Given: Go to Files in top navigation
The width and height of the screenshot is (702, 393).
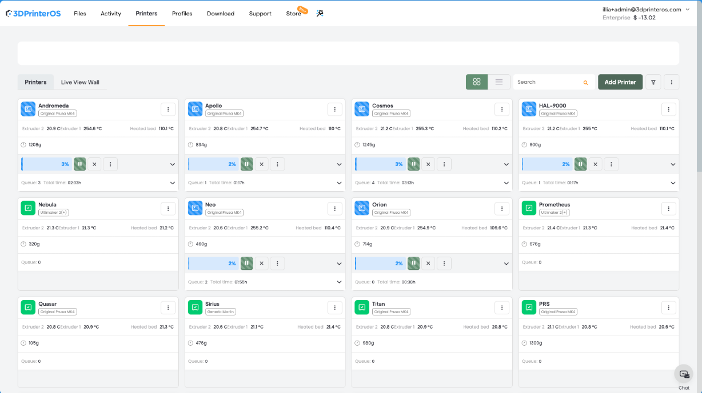Looking at the screenshot, I should (80, 14).
